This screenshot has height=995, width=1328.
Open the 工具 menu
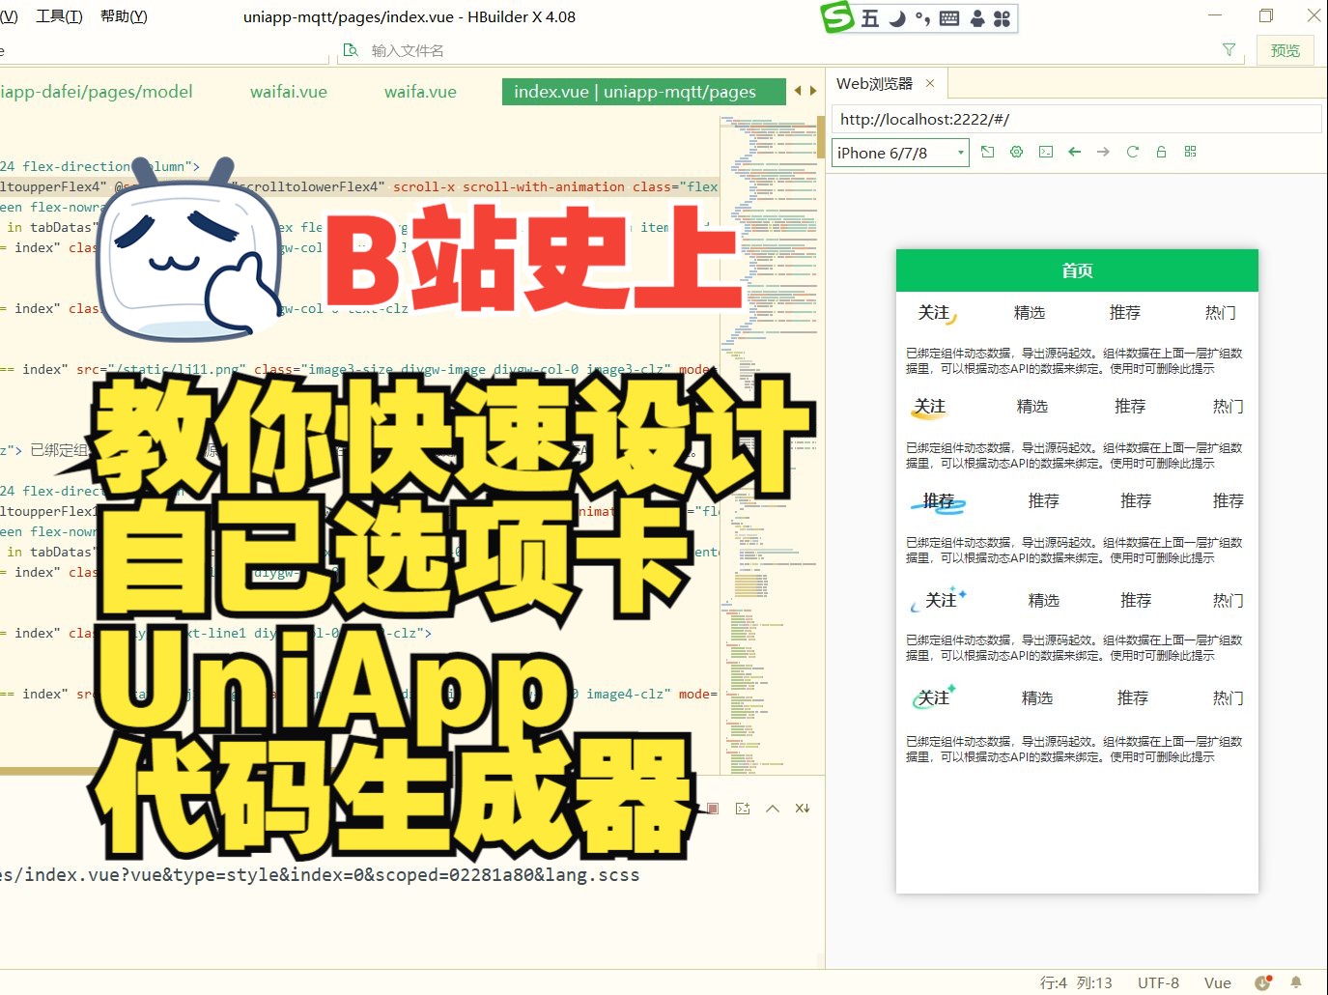[58, 15]
